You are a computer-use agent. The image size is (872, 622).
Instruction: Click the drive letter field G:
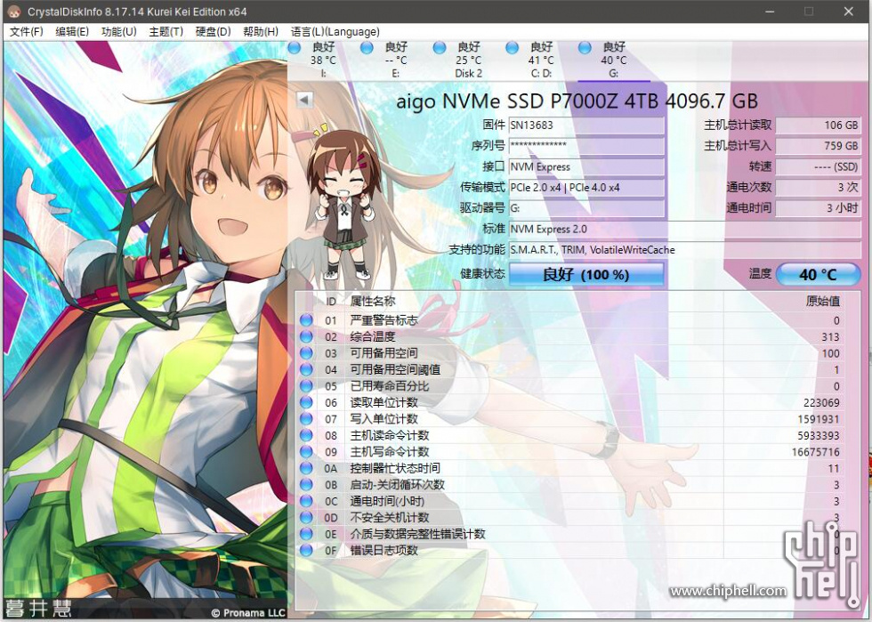pyautogui.click(x=586, y=208)
